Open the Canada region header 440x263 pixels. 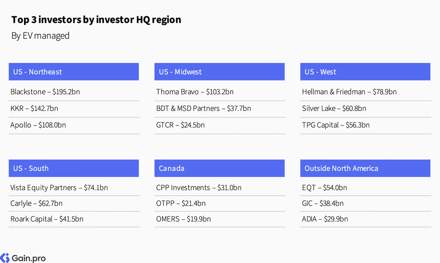pos(220,168)
